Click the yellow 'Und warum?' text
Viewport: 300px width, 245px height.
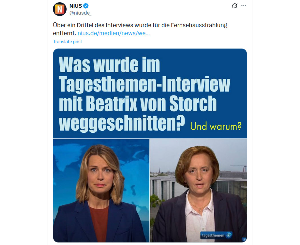(x=216, y=127)
